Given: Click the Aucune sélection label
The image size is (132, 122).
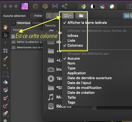Looking at the screenshot, I should click(x=14, y=16).
